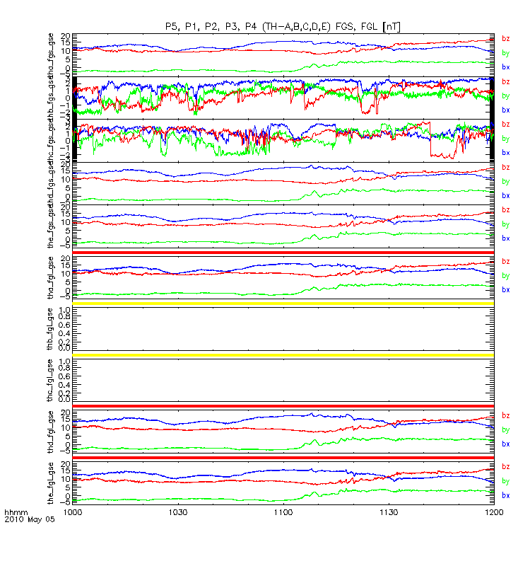
Task: Click the red bz legend in top panel
Action: [505, 39]
